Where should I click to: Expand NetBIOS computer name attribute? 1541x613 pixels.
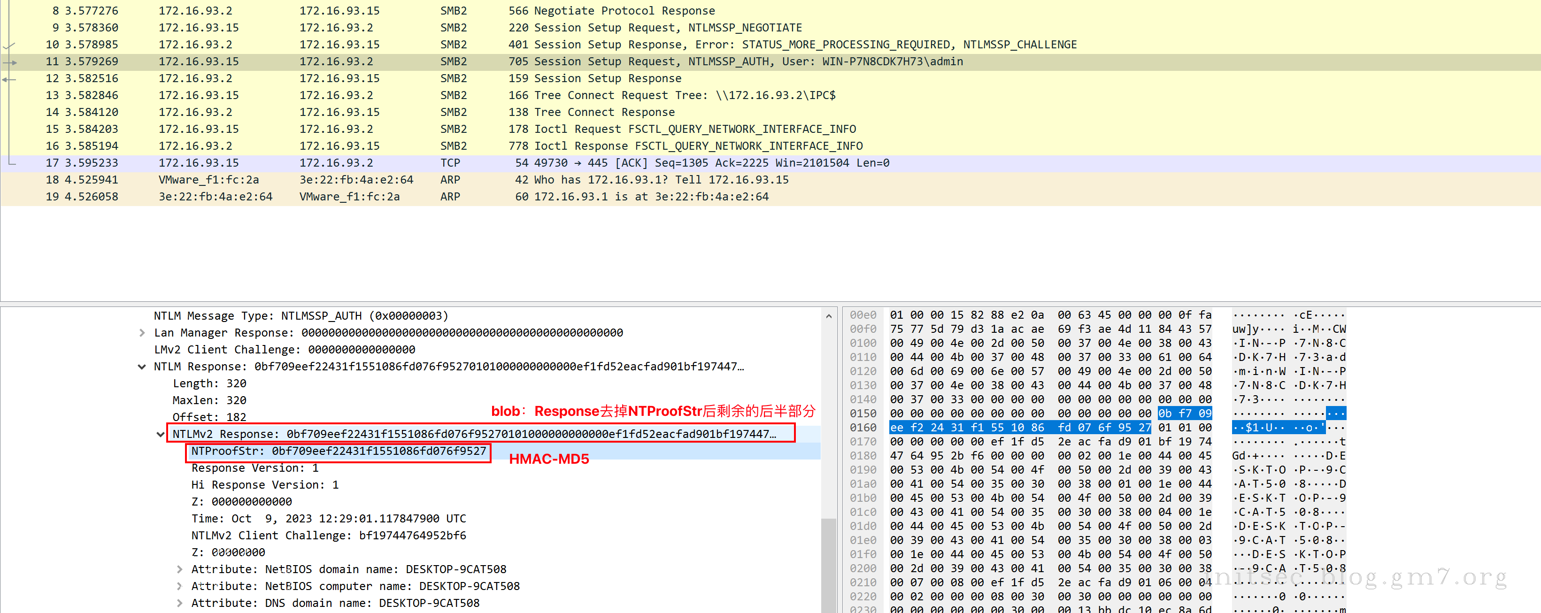[179, 586]
